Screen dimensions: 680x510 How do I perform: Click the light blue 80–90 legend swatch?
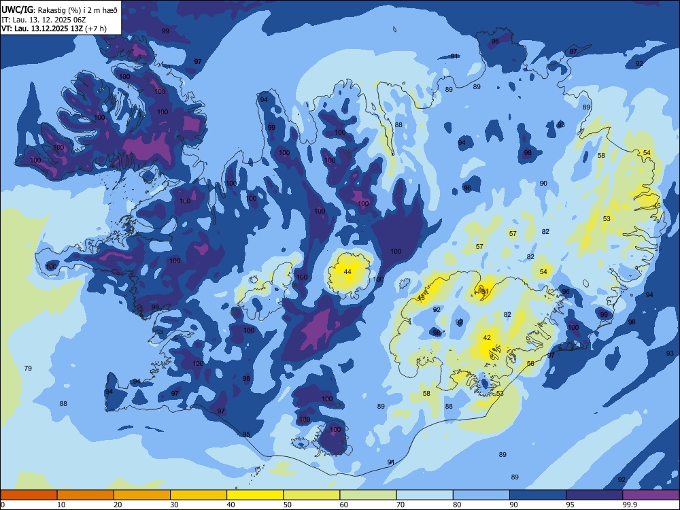[x=481, y=495]
